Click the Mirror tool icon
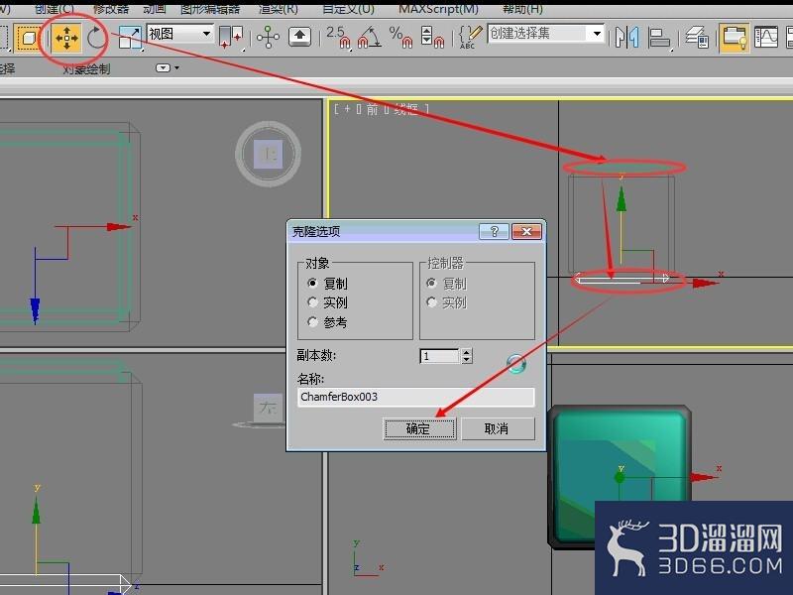Screen dimensions: 793x595 tap(627, 38)
